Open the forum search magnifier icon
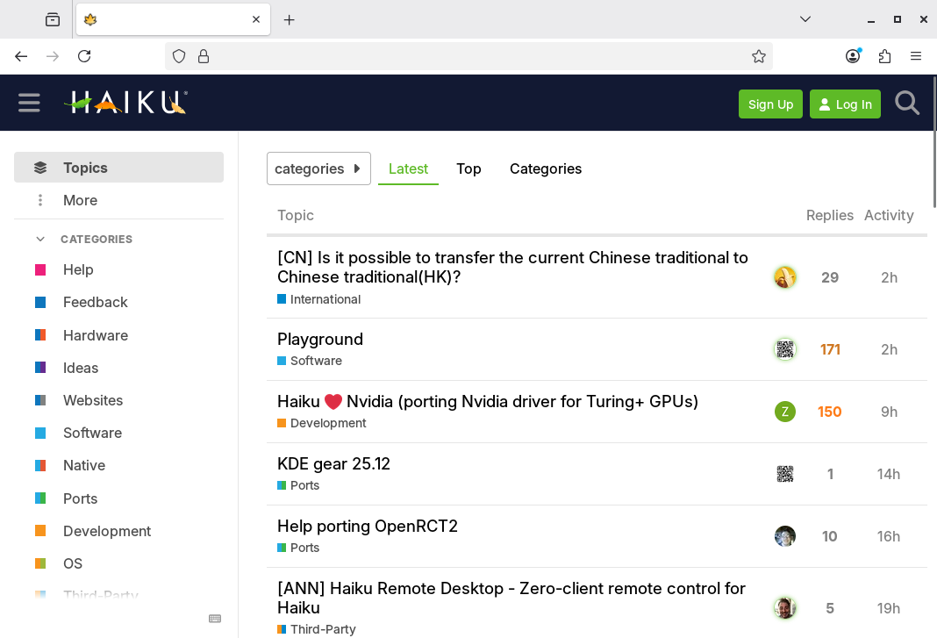The width and height of the screenshot is (937, 638). 906,104
